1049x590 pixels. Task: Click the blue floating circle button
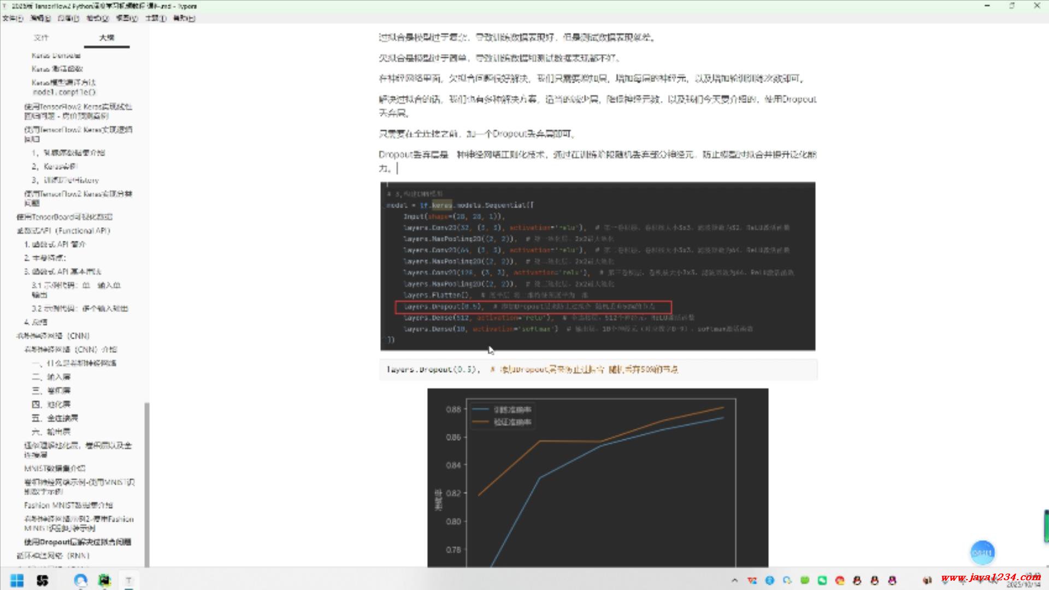tap(982, 552)
